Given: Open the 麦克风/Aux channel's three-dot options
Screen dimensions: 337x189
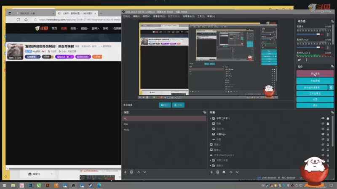Looking at the screenshot, I should (x=328, y=47).
